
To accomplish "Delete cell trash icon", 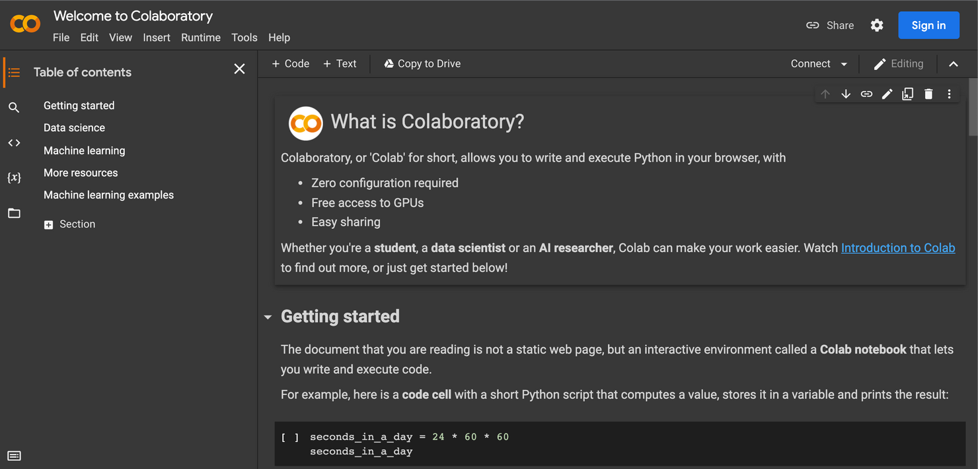I will (x=928, y=94).
